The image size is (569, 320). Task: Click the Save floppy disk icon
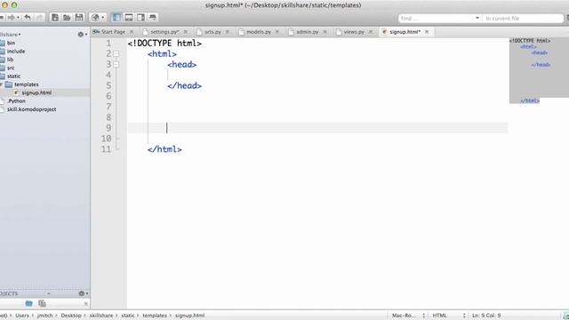click(x=79, y=18)
